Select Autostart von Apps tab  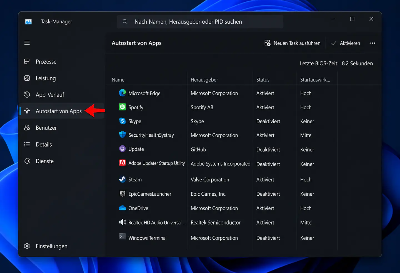(x=62, y=111)
